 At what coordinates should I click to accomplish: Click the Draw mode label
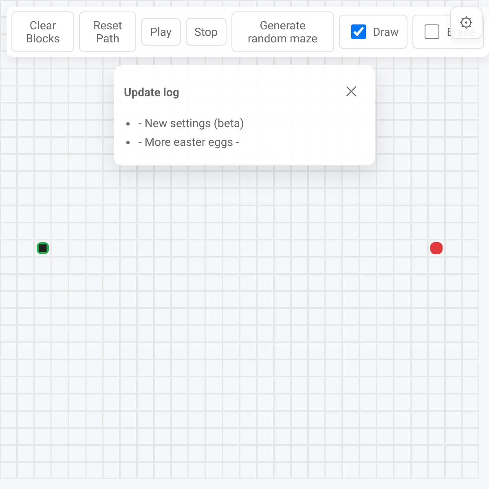click(385, 32)
